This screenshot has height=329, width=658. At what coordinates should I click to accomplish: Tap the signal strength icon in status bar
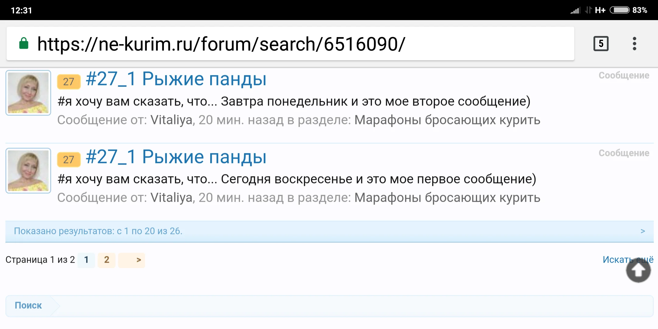[x=575, y=10]
